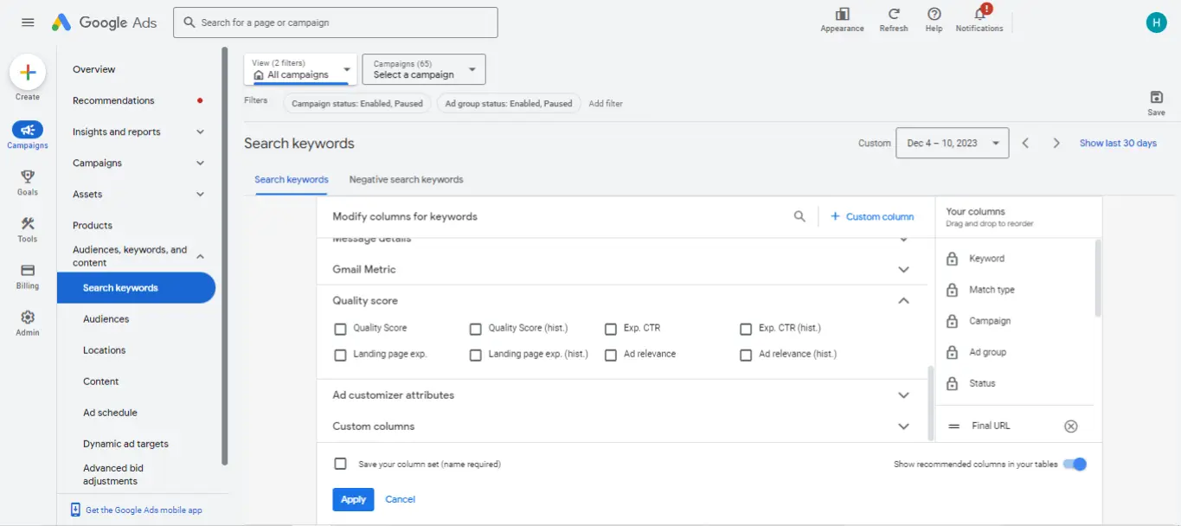Enable the Ad relevance checkbox

(611, 355)
